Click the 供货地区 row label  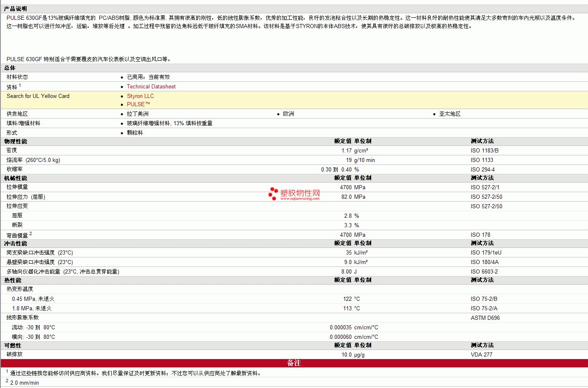[x=17, y=114]
